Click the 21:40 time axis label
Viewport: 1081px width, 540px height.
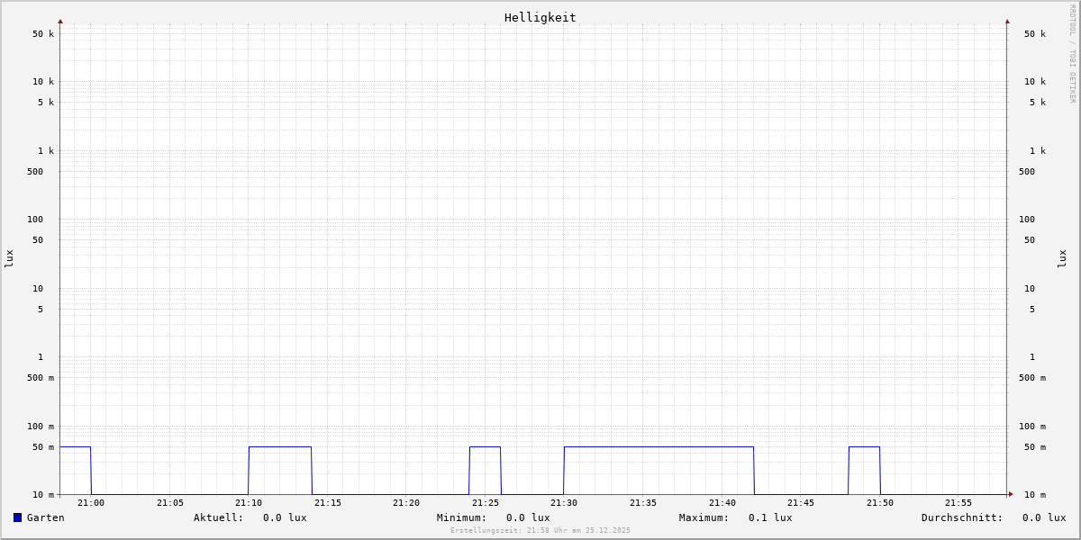click(x=722, y=503)
